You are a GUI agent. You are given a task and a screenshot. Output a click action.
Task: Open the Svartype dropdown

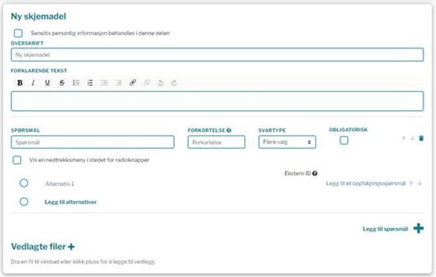286,142
